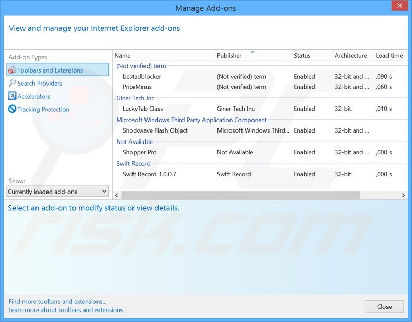
Task: Sort by the Architecture column header
Action: pyautogui.click(x=353, y=56)
